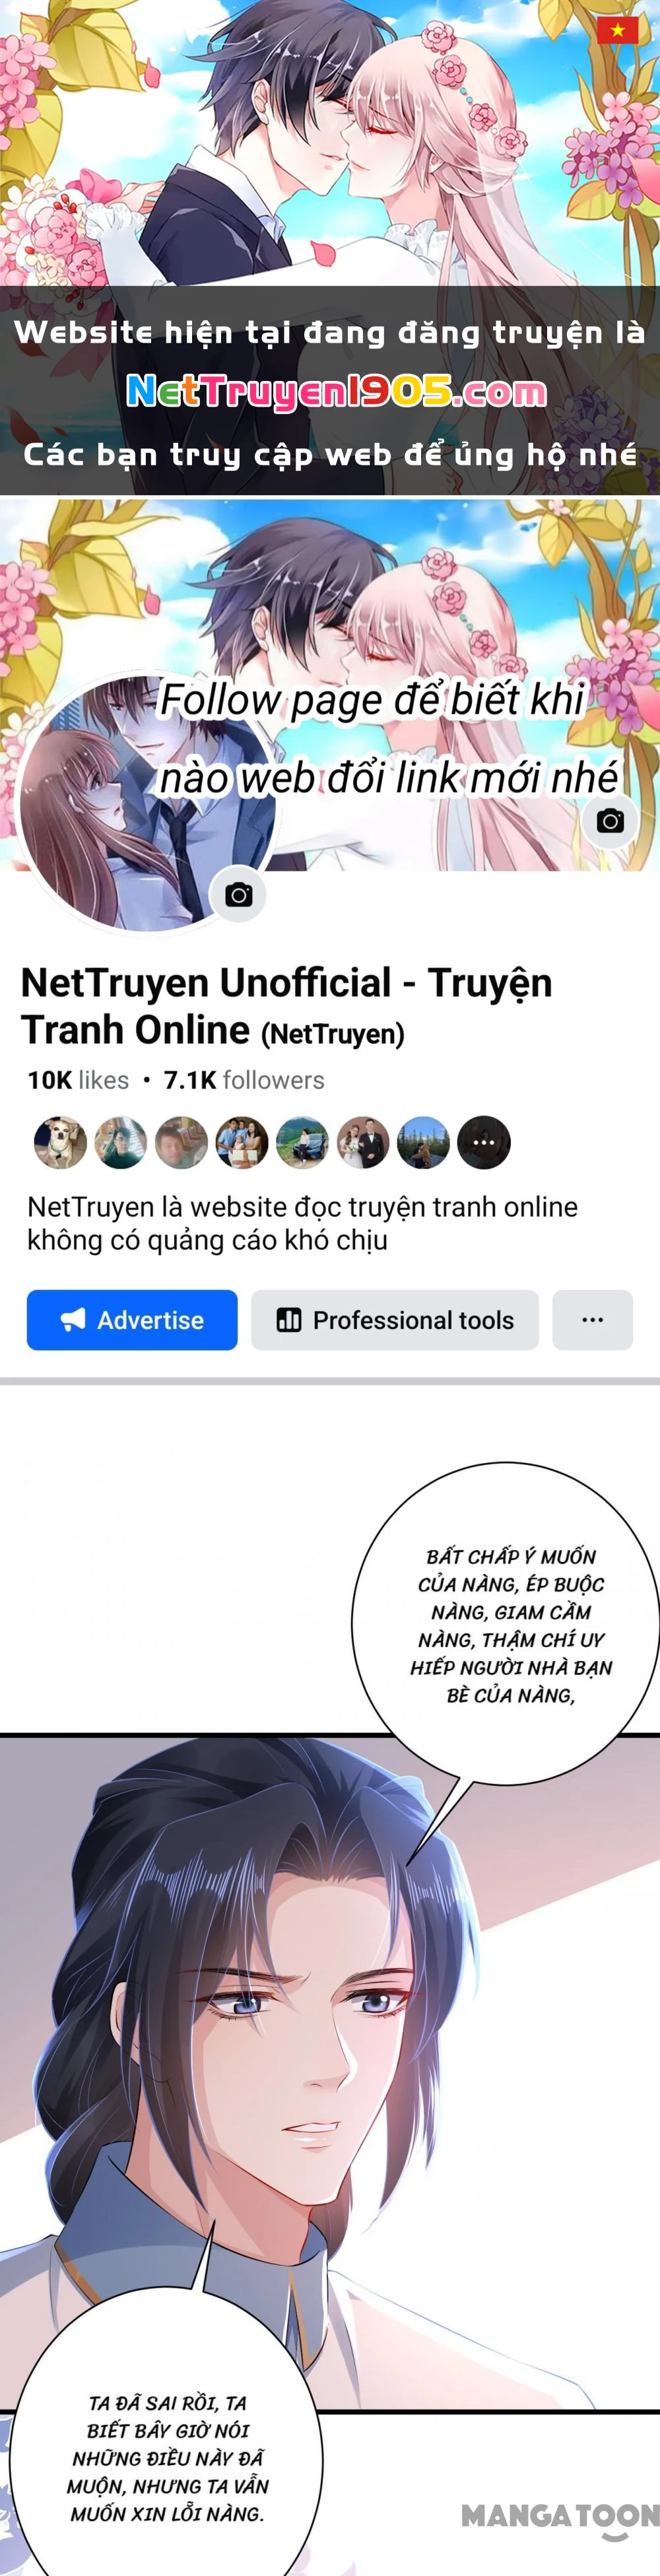This screenshot has width=660, height=2576.
Task: View the 7.1K followers list
Action: 244,1080
